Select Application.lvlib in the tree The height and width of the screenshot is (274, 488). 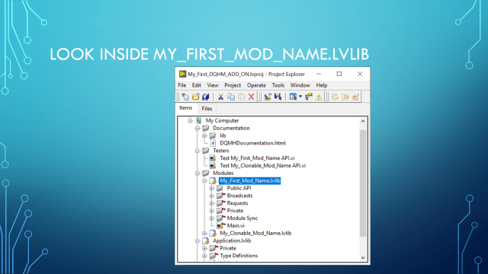pos(232,241)
